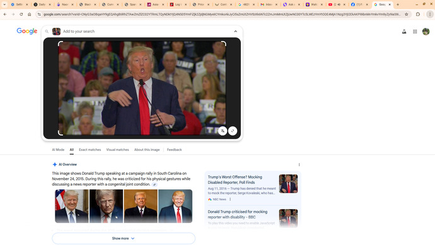The height and width of the screenshot is (245, 435).
Task: Open the Google apps grid
Action: (415, 32)
